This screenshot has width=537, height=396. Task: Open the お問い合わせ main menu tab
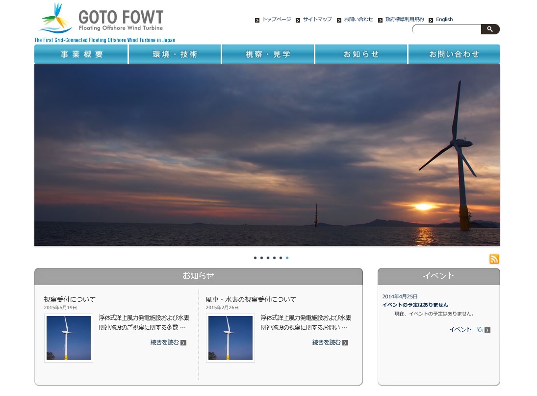[x=454, y=54]
